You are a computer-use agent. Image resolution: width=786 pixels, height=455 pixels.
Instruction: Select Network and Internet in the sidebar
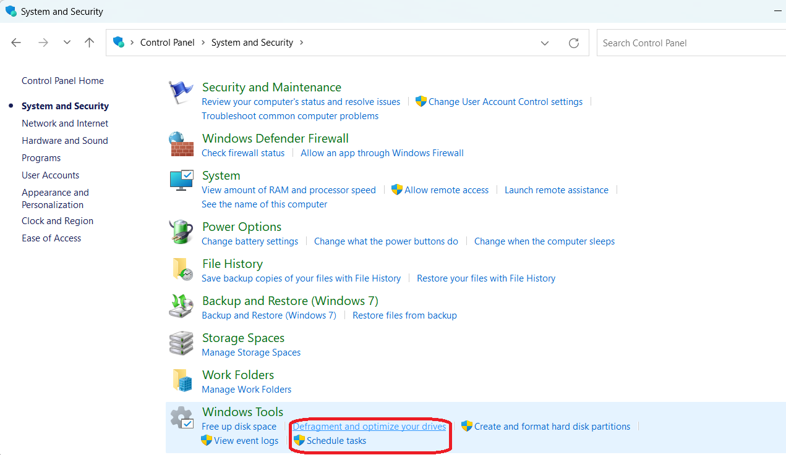tap(65, 123)
